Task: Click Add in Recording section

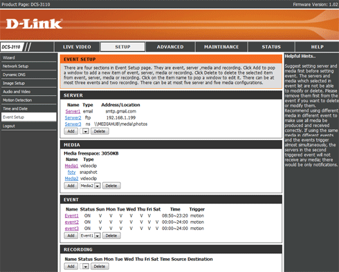Action: pyautogui.click(x=71, y=266)
